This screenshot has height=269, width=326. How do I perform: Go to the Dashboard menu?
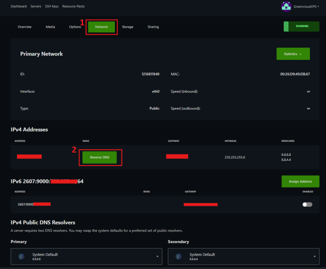pyautogui.click(x=19, y=6)
